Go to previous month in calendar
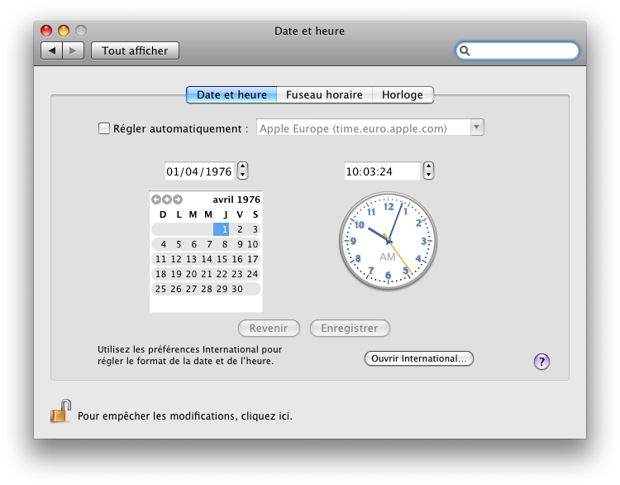 click(x=156, y=199)
